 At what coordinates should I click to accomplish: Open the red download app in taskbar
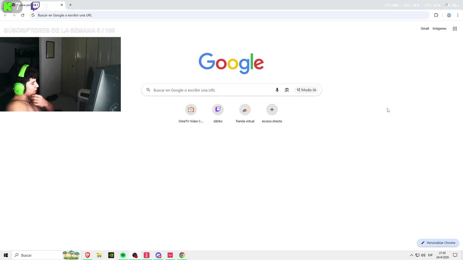(146, 255)
